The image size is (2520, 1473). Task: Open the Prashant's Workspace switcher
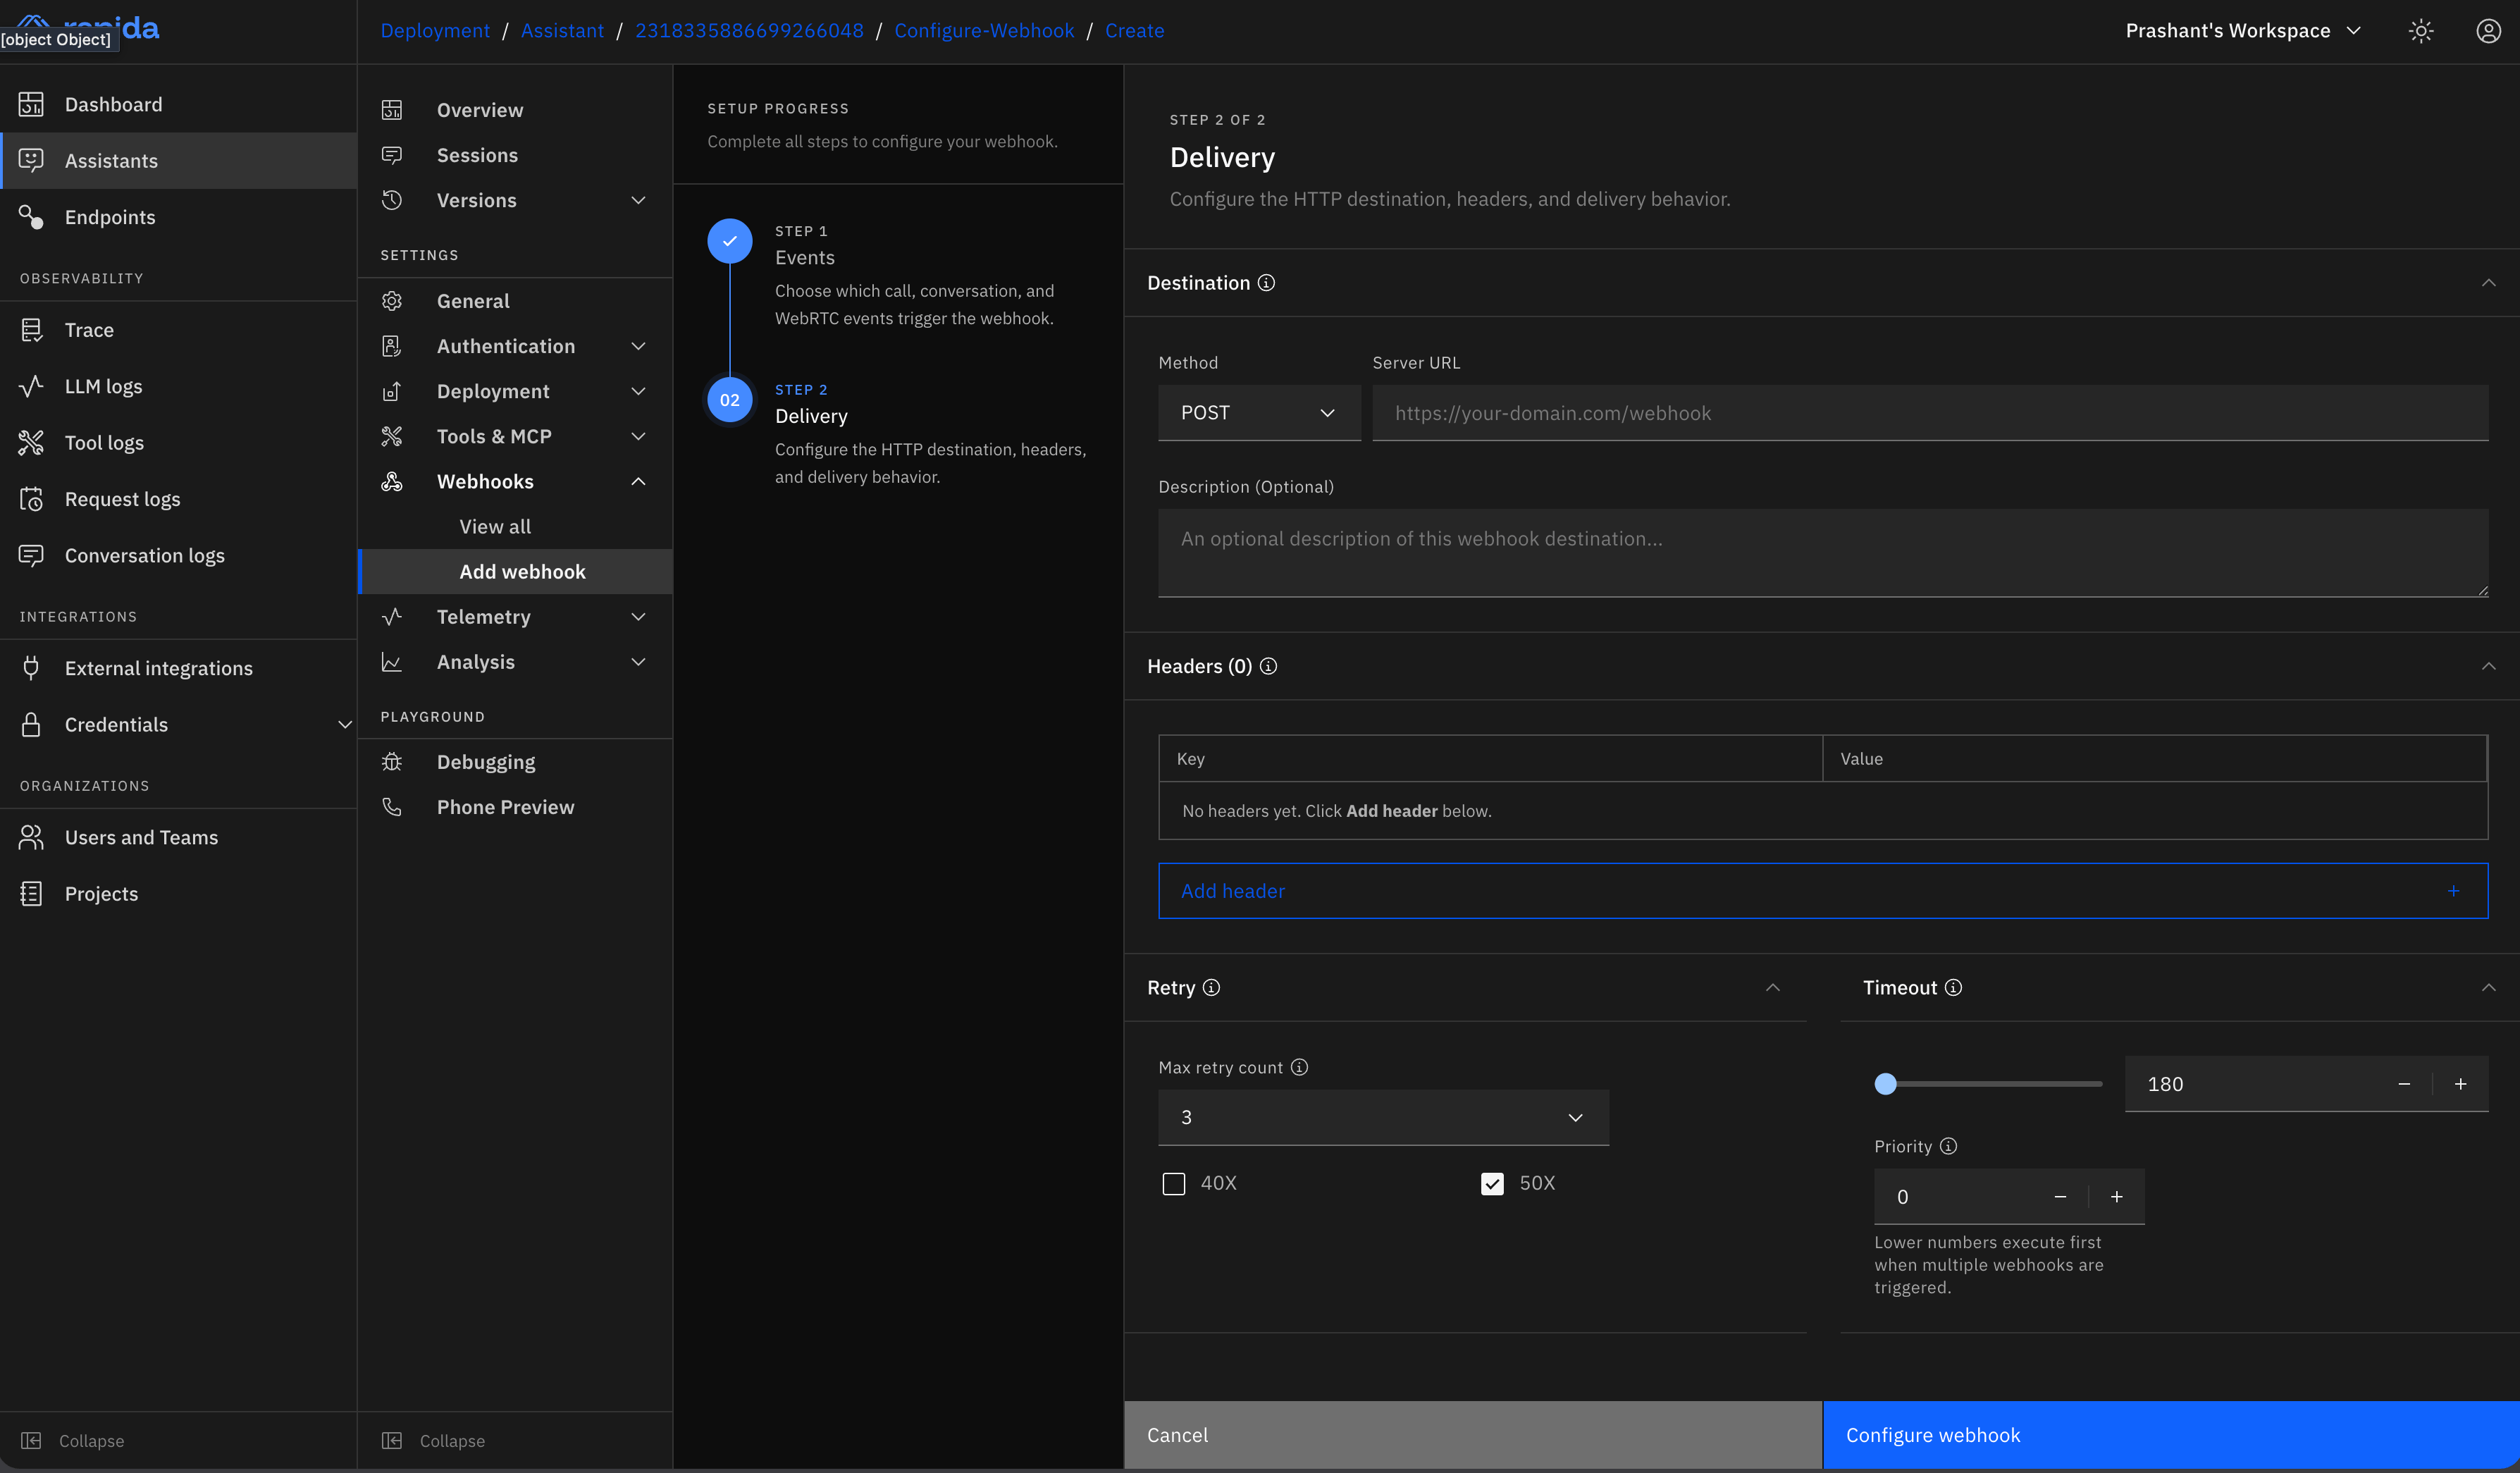tap(2243, 31)
